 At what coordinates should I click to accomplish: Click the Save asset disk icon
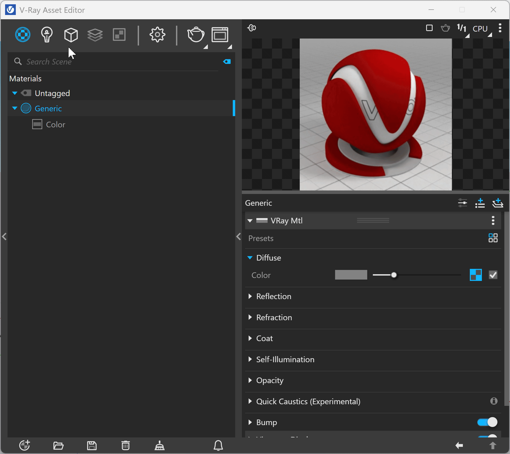click(92, 446)
